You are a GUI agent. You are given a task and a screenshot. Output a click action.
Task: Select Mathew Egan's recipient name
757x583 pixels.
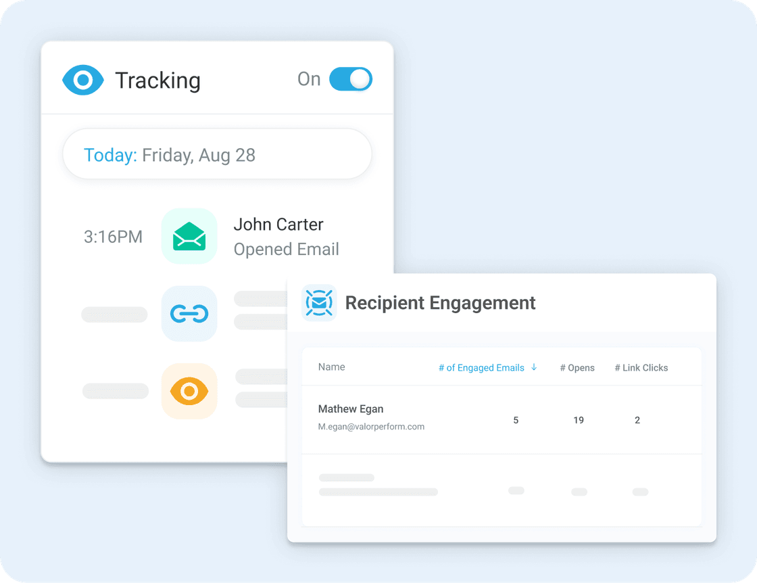tap(351, 409)
